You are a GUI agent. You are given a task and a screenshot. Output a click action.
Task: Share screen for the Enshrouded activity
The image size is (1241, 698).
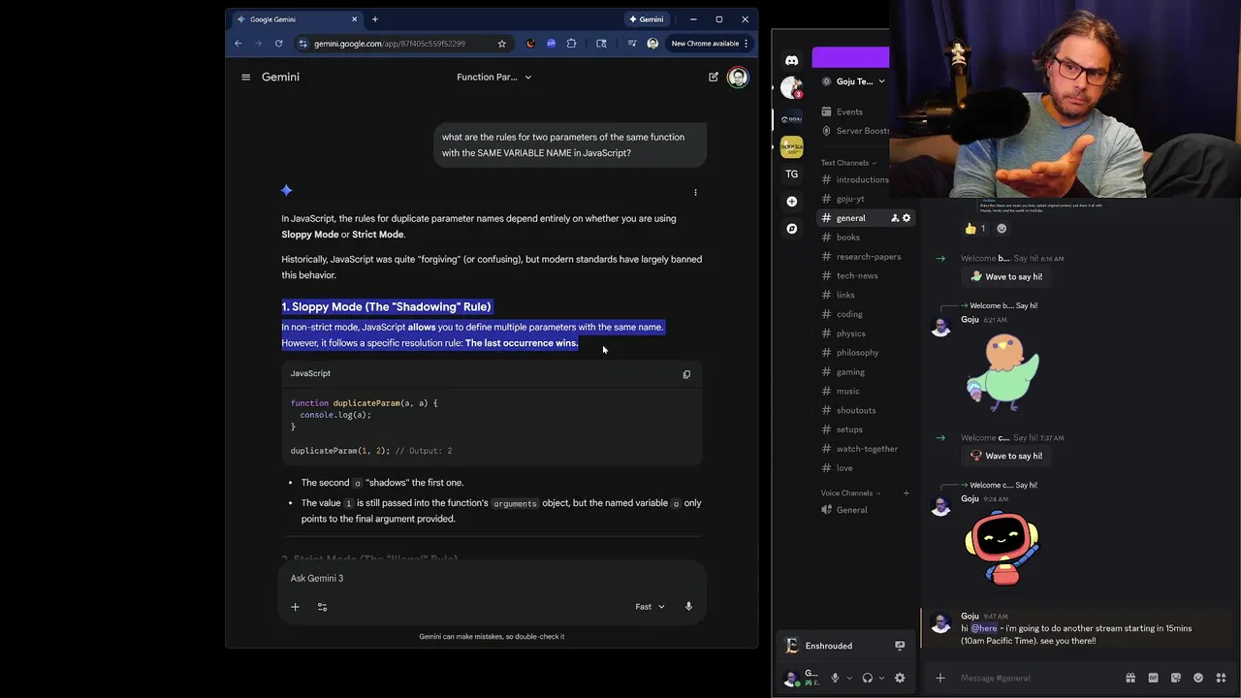[x=900, y=646]
